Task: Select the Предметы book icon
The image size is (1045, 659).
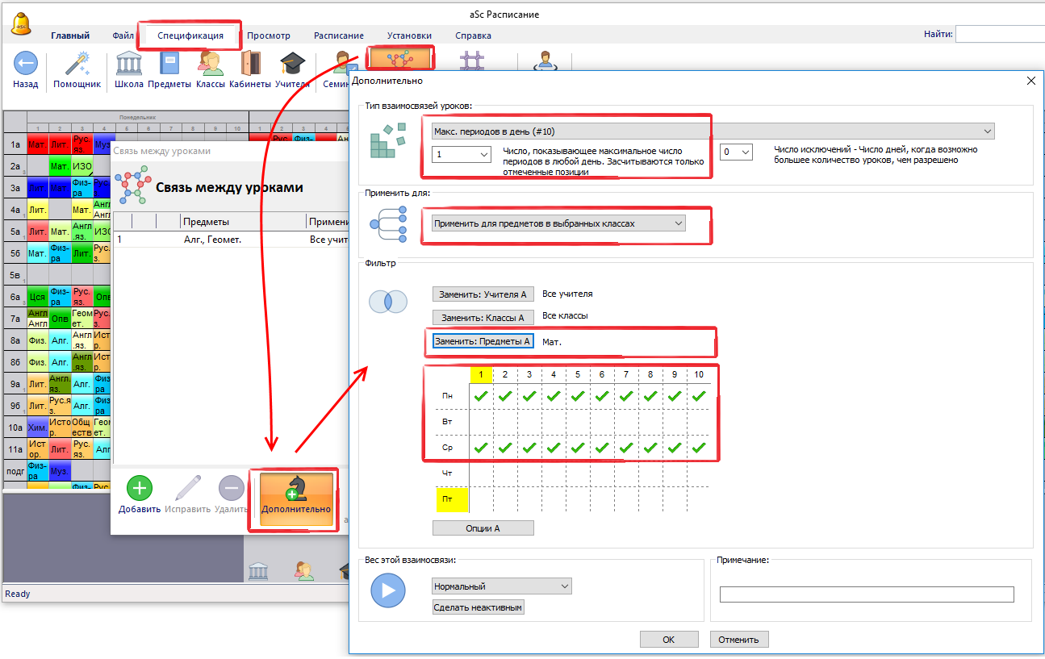Action: (169, 65)
